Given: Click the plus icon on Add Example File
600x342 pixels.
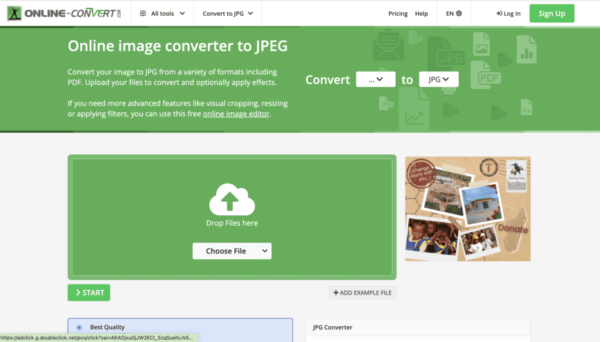Looking at the screenshot, I should (336, 293).
